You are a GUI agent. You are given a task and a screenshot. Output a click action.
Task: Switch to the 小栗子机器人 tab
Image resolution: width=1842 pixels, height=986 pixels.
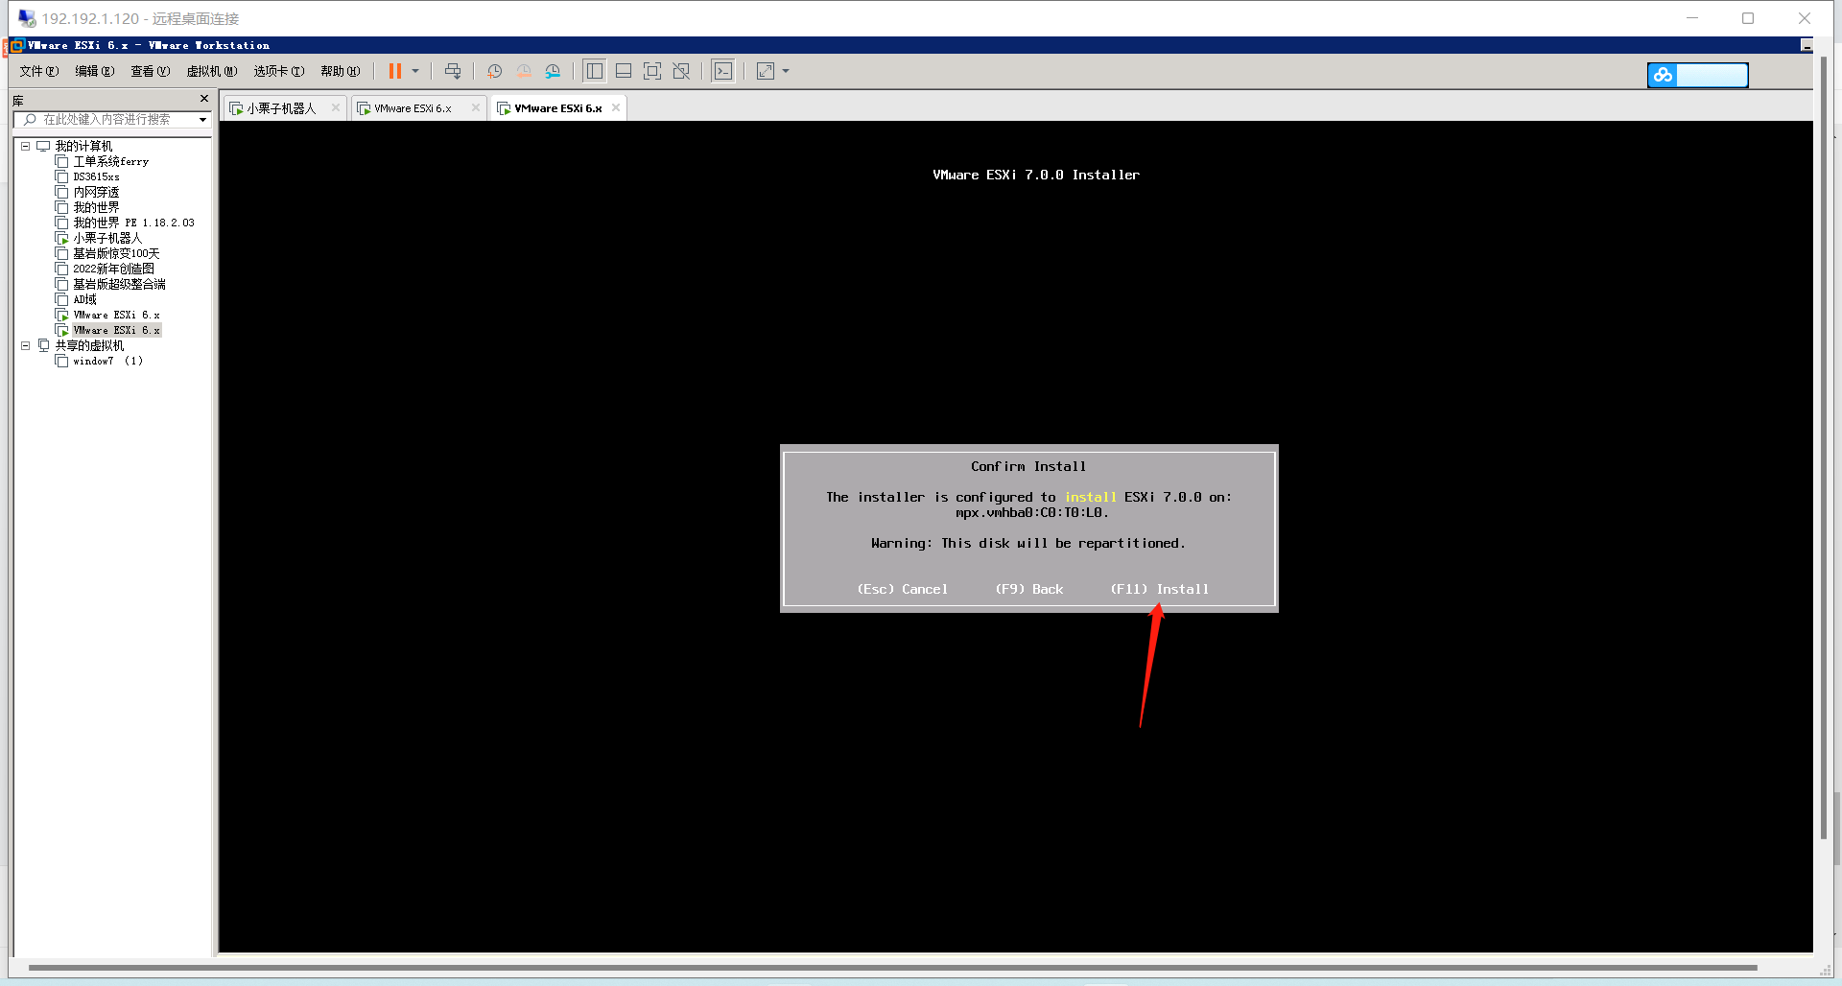coord(280,108)
